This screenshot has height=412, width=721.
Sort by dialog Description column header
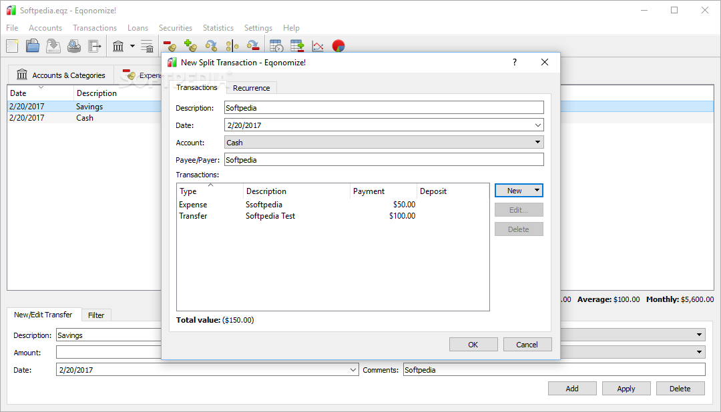click(x=296, y=191)
